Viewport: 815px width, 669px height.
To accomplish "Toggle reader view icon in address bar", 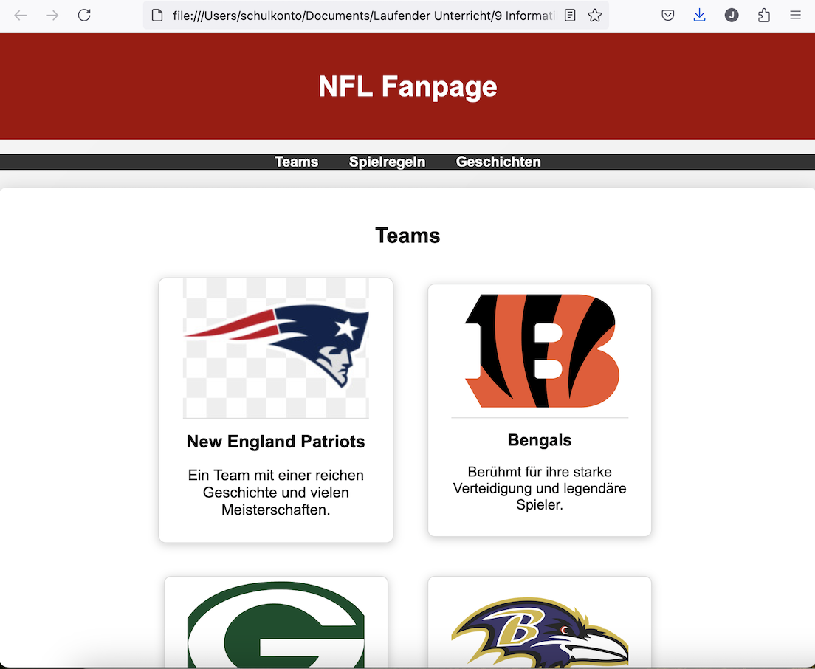I will [x=570, y=16].
